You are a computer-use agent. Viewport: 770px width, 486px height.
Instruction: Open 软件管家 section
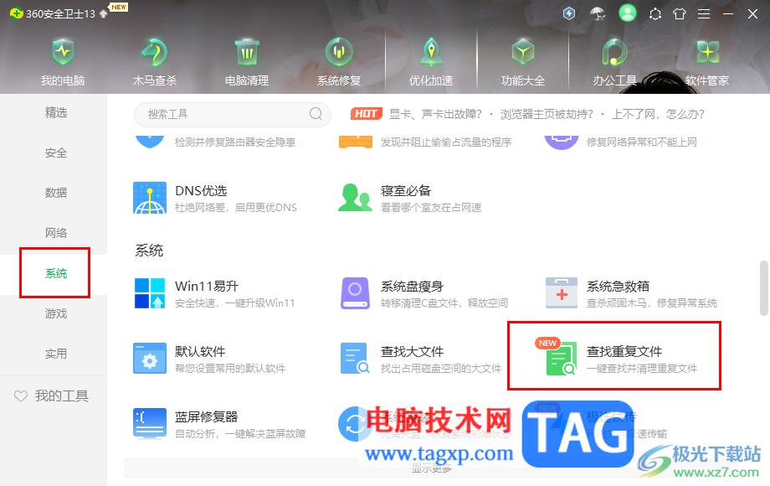click(x=707, y=62)
